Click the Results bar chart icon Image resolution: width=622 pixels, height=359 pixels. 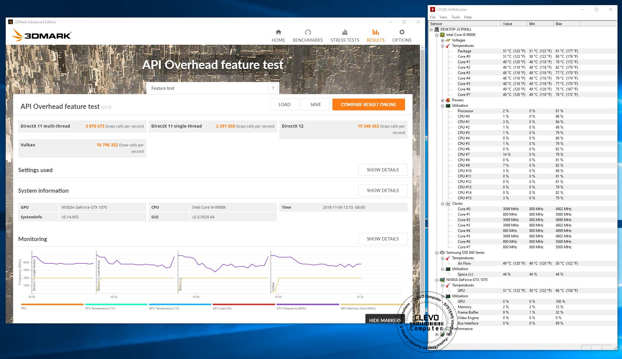click(x=375, y=32)
